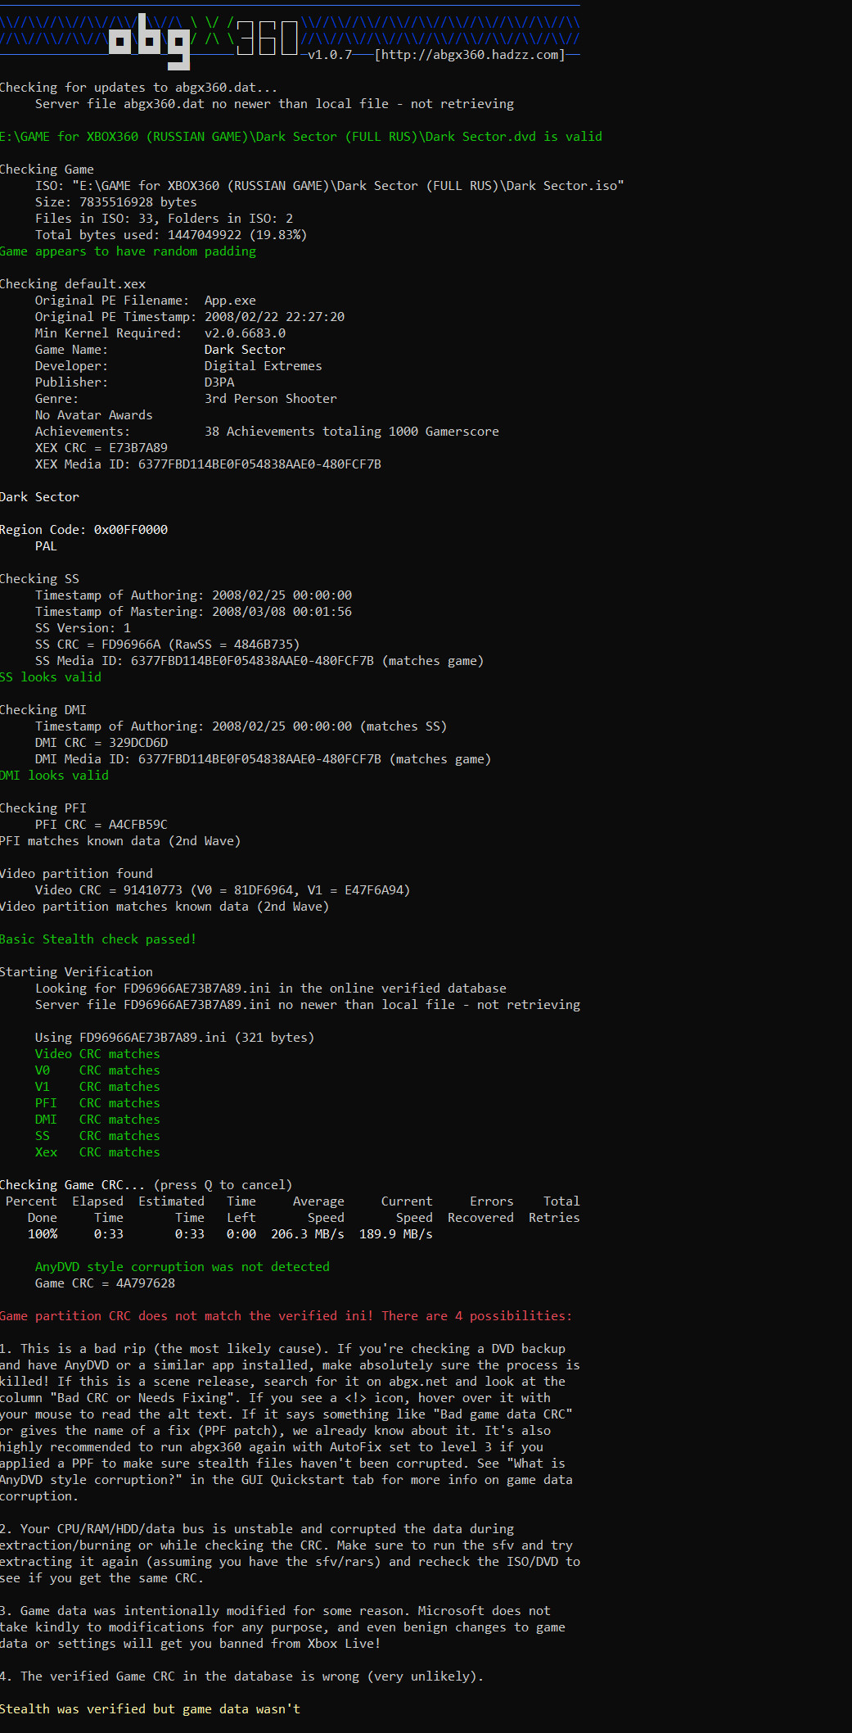Click the 'V1 CRC matches' line
This screenshot has height=1733, width=852.
pos(97,1087)
